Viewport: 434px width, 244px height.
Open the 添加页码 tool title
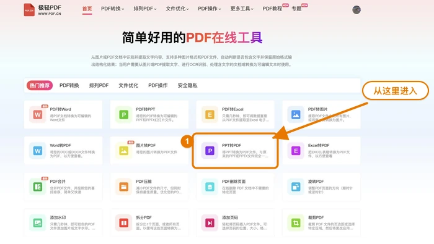pos(230,217)
